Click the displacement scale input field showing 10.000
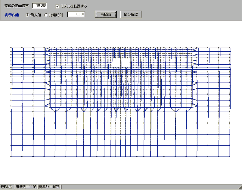The width and height of the screenshot is (242, 190). pos(39,6)
